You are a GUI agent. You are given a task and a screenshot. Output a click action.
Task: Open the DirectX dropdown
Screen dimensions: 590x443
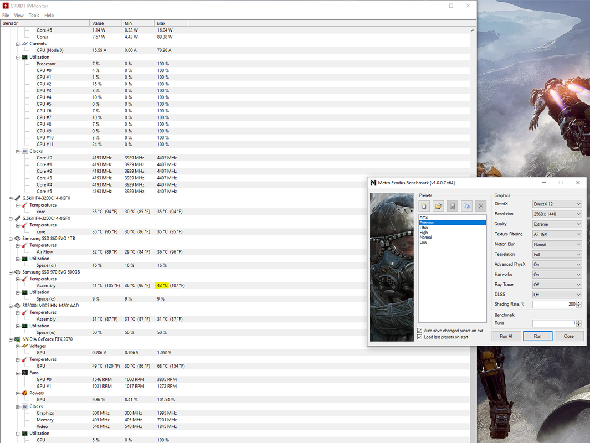click(x=557, y=204)
